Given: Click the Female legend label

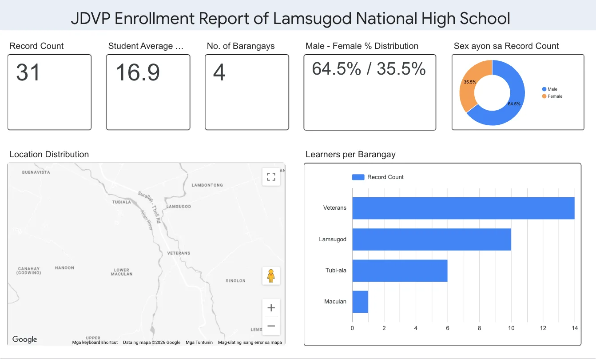Looking at the screenshot, I should pos(555,96).
